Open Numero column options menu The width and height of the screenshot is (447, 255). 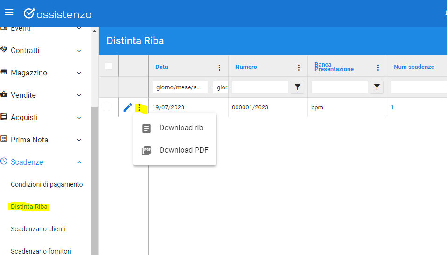tap(299, 67)
